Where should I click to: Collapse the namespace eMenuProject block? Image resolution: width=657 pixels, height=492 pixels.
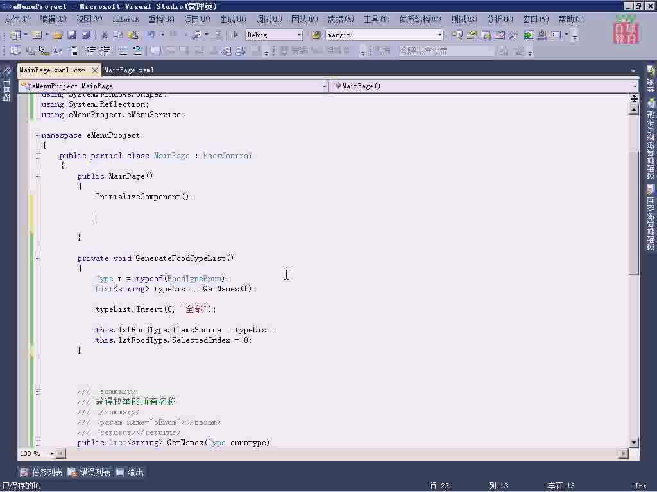37,136
